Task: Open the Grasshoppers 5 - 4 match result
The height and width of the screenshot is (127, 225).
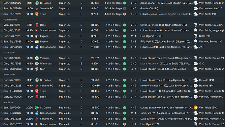Action: pyautogui.click(x=134, y=47)
